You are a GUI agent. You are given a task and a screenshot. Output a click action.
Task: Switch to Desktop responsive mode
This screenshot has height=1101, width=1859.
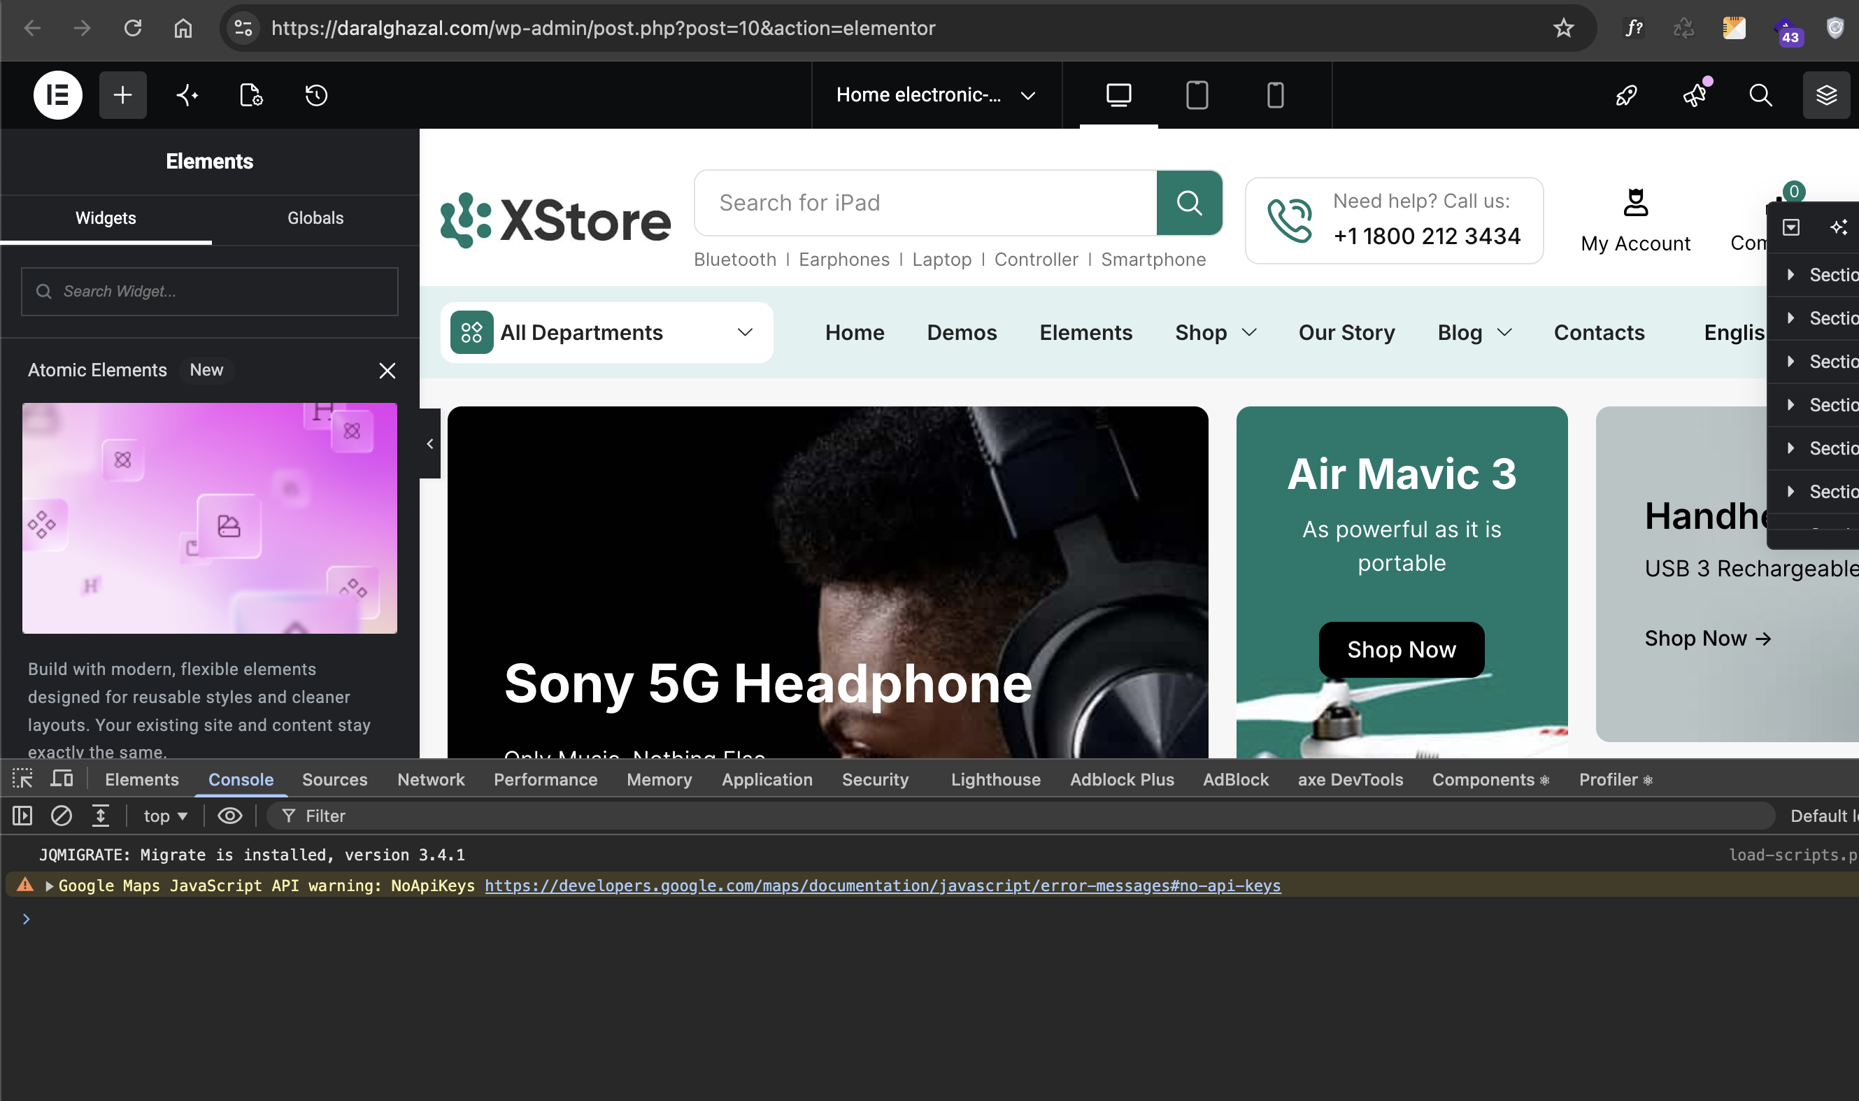[1118, 95]
